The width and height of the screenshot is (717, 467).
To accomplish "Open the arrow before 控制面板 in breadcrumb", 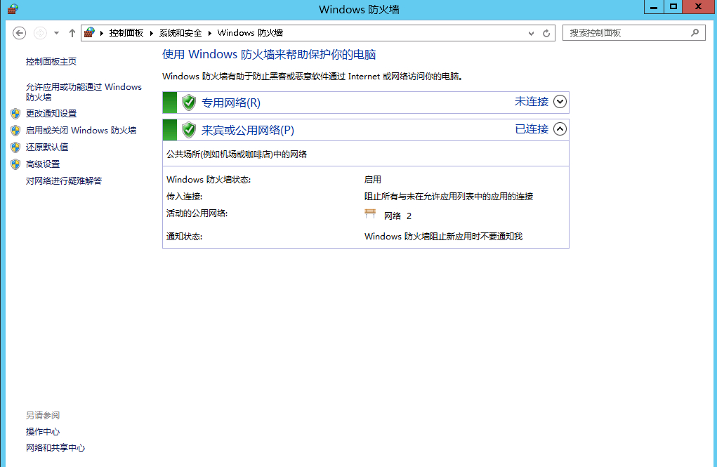I will pos(102,33).
